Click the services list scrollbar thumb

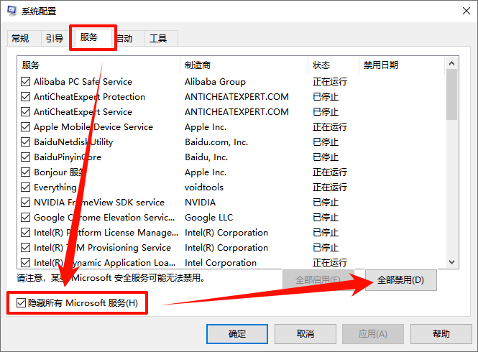coord(452,95)
